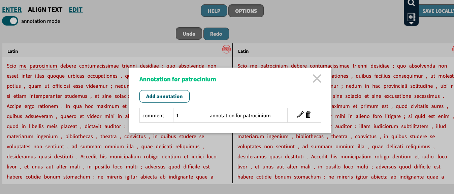Open the ENTER tab
This screenshot has width=454, height=194.
pyautogui.click(x=12, y=9)
